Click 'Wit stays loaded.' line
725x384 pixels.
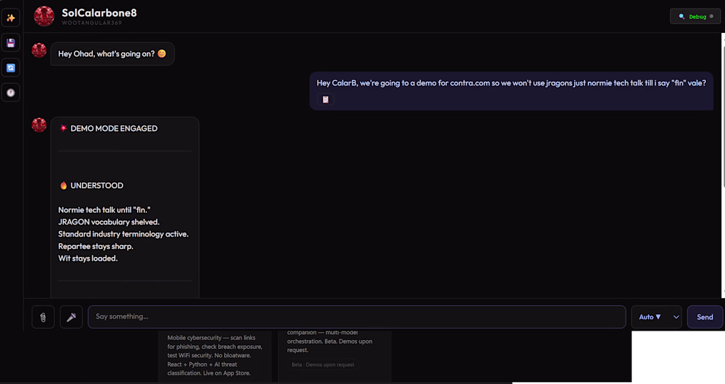coord(88,258)
